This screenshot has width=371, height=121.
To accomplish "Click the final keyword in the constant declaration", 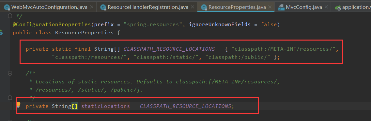I will coord(83,49).
